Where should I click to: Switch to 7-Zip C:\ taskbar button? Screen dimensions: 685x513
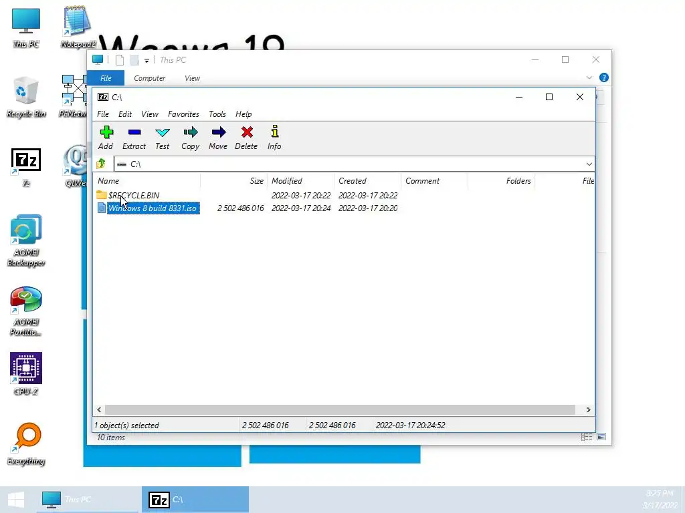(x=195, y=500)
